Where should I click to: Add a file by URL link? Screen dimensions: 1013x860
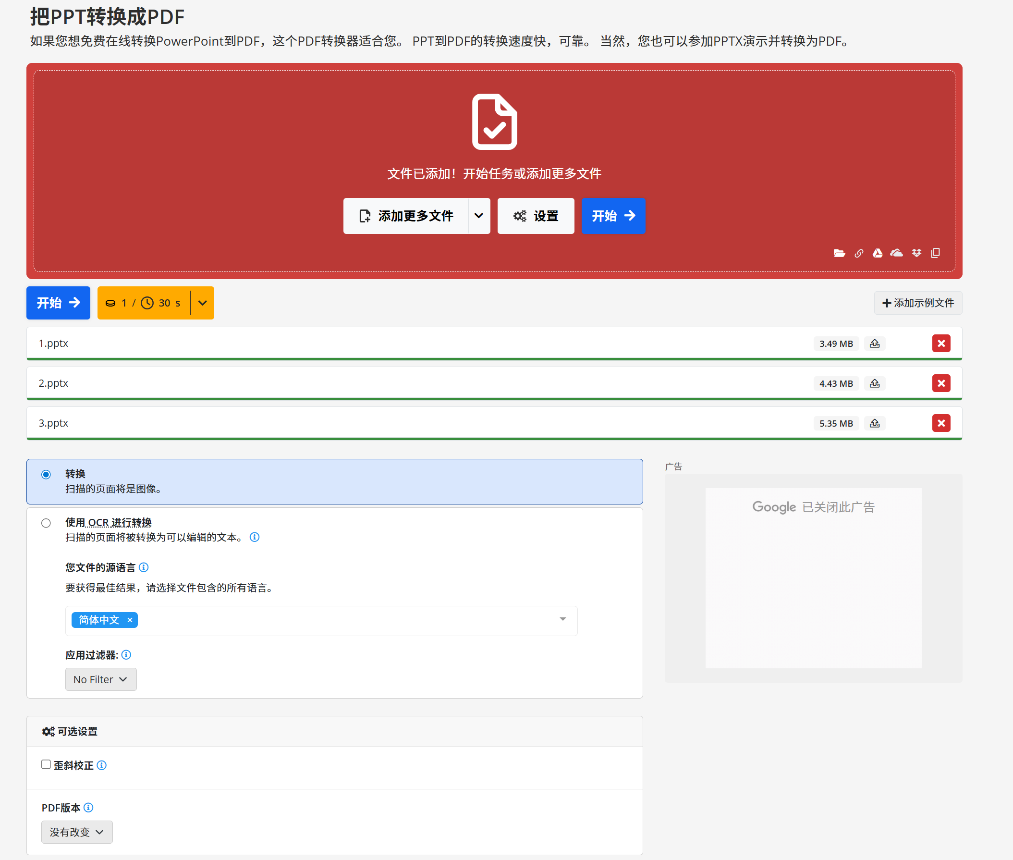[858, 253]
